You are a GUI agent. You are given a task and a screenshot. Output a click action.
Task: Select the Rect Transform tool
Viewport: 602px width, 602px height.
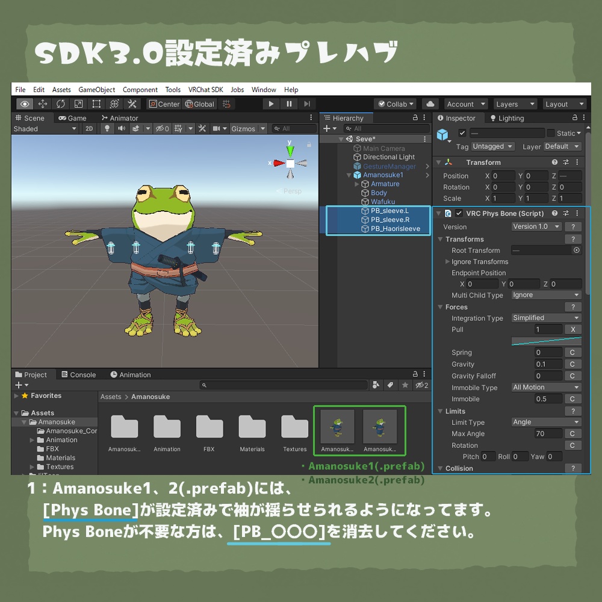point(96,104)
